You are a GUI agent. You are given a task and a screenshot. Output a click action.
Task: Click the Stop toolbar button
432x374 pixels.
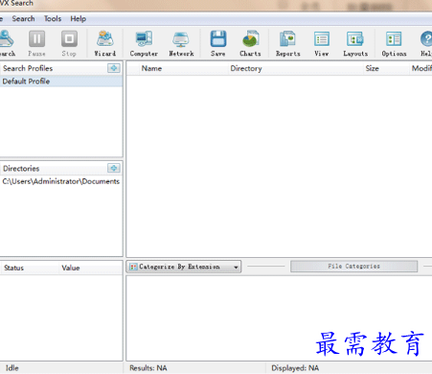click(69, 43)
